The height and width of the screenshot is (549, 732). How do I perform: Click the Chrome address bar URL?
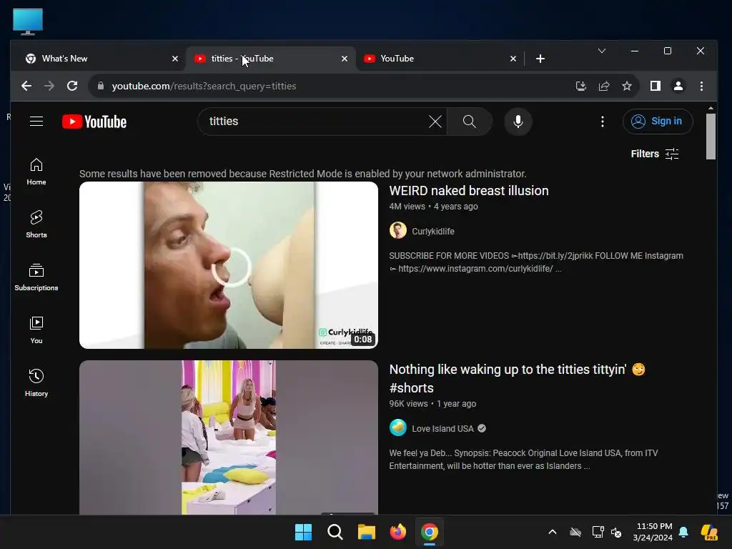click(x=204, y=86)
